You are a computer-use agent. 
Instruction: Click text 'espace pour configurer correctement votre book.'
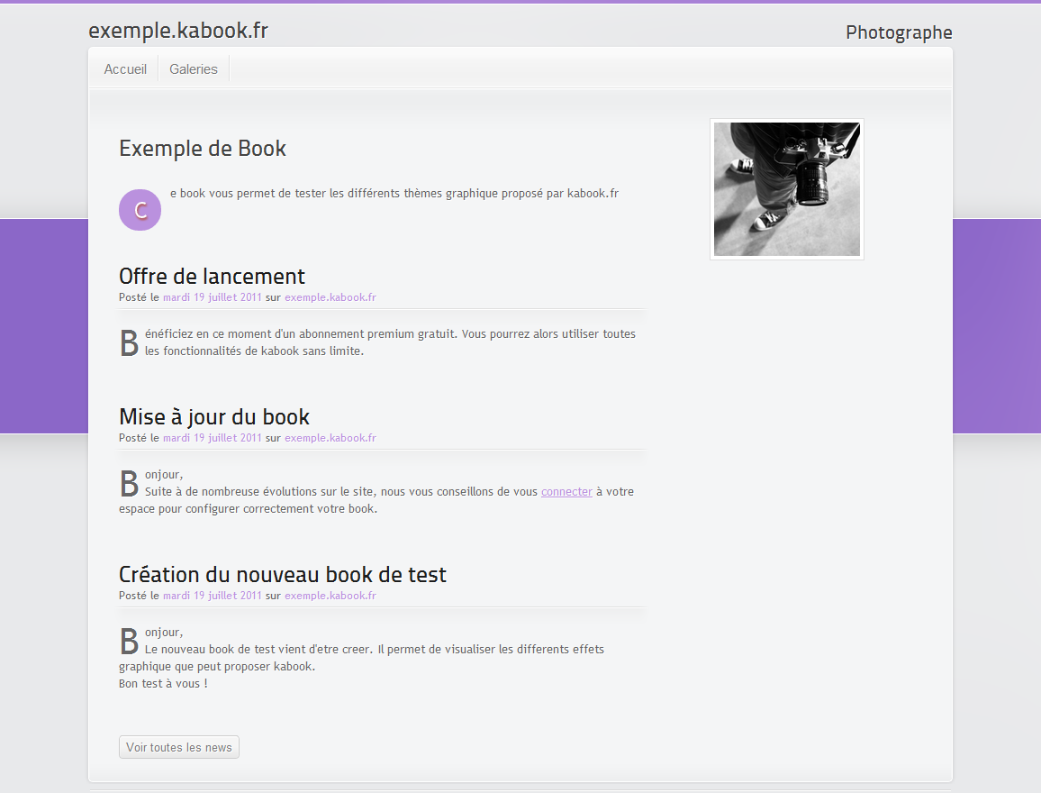pos(248,509)
